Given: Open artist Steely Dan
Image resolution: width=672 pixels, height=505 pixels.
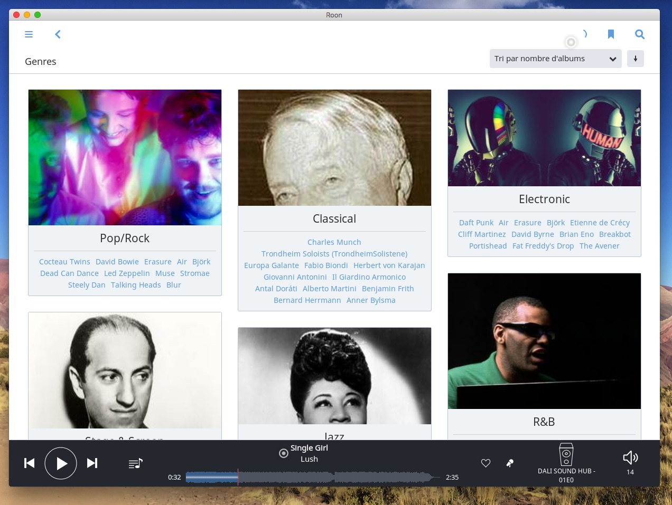Looking at the screenshot, I should click(x=87, y=285).
